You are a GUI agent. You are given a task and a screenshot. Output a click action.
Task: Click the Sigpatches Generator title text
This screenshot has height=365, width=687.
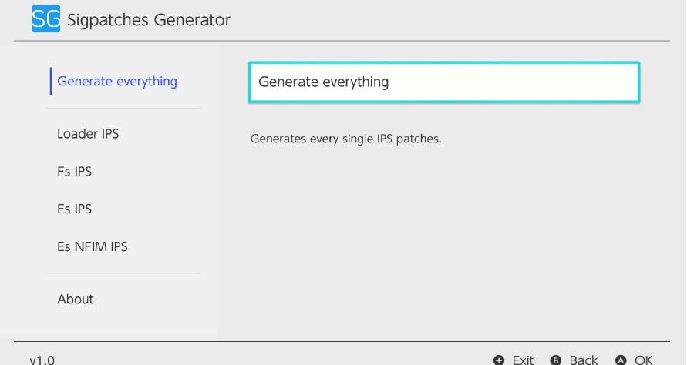pos(149,20)
